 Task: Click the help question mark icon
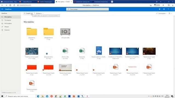pos(168,9)
